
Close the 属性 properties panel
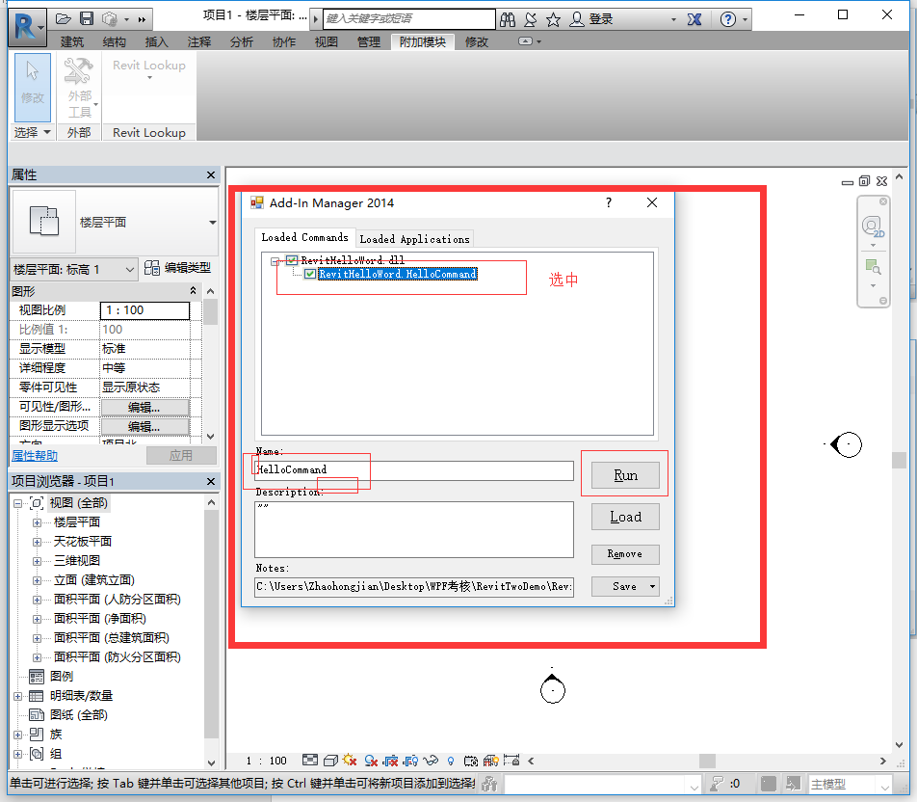click(x=211, y=175)
